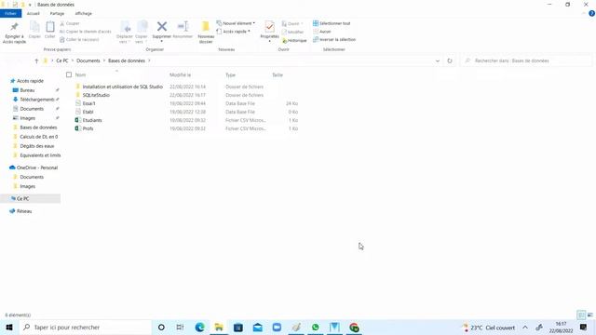Click Ce PC in the address path
This screenshot has width=596, height=335.
pyautogui.click(x=62, y=60)
